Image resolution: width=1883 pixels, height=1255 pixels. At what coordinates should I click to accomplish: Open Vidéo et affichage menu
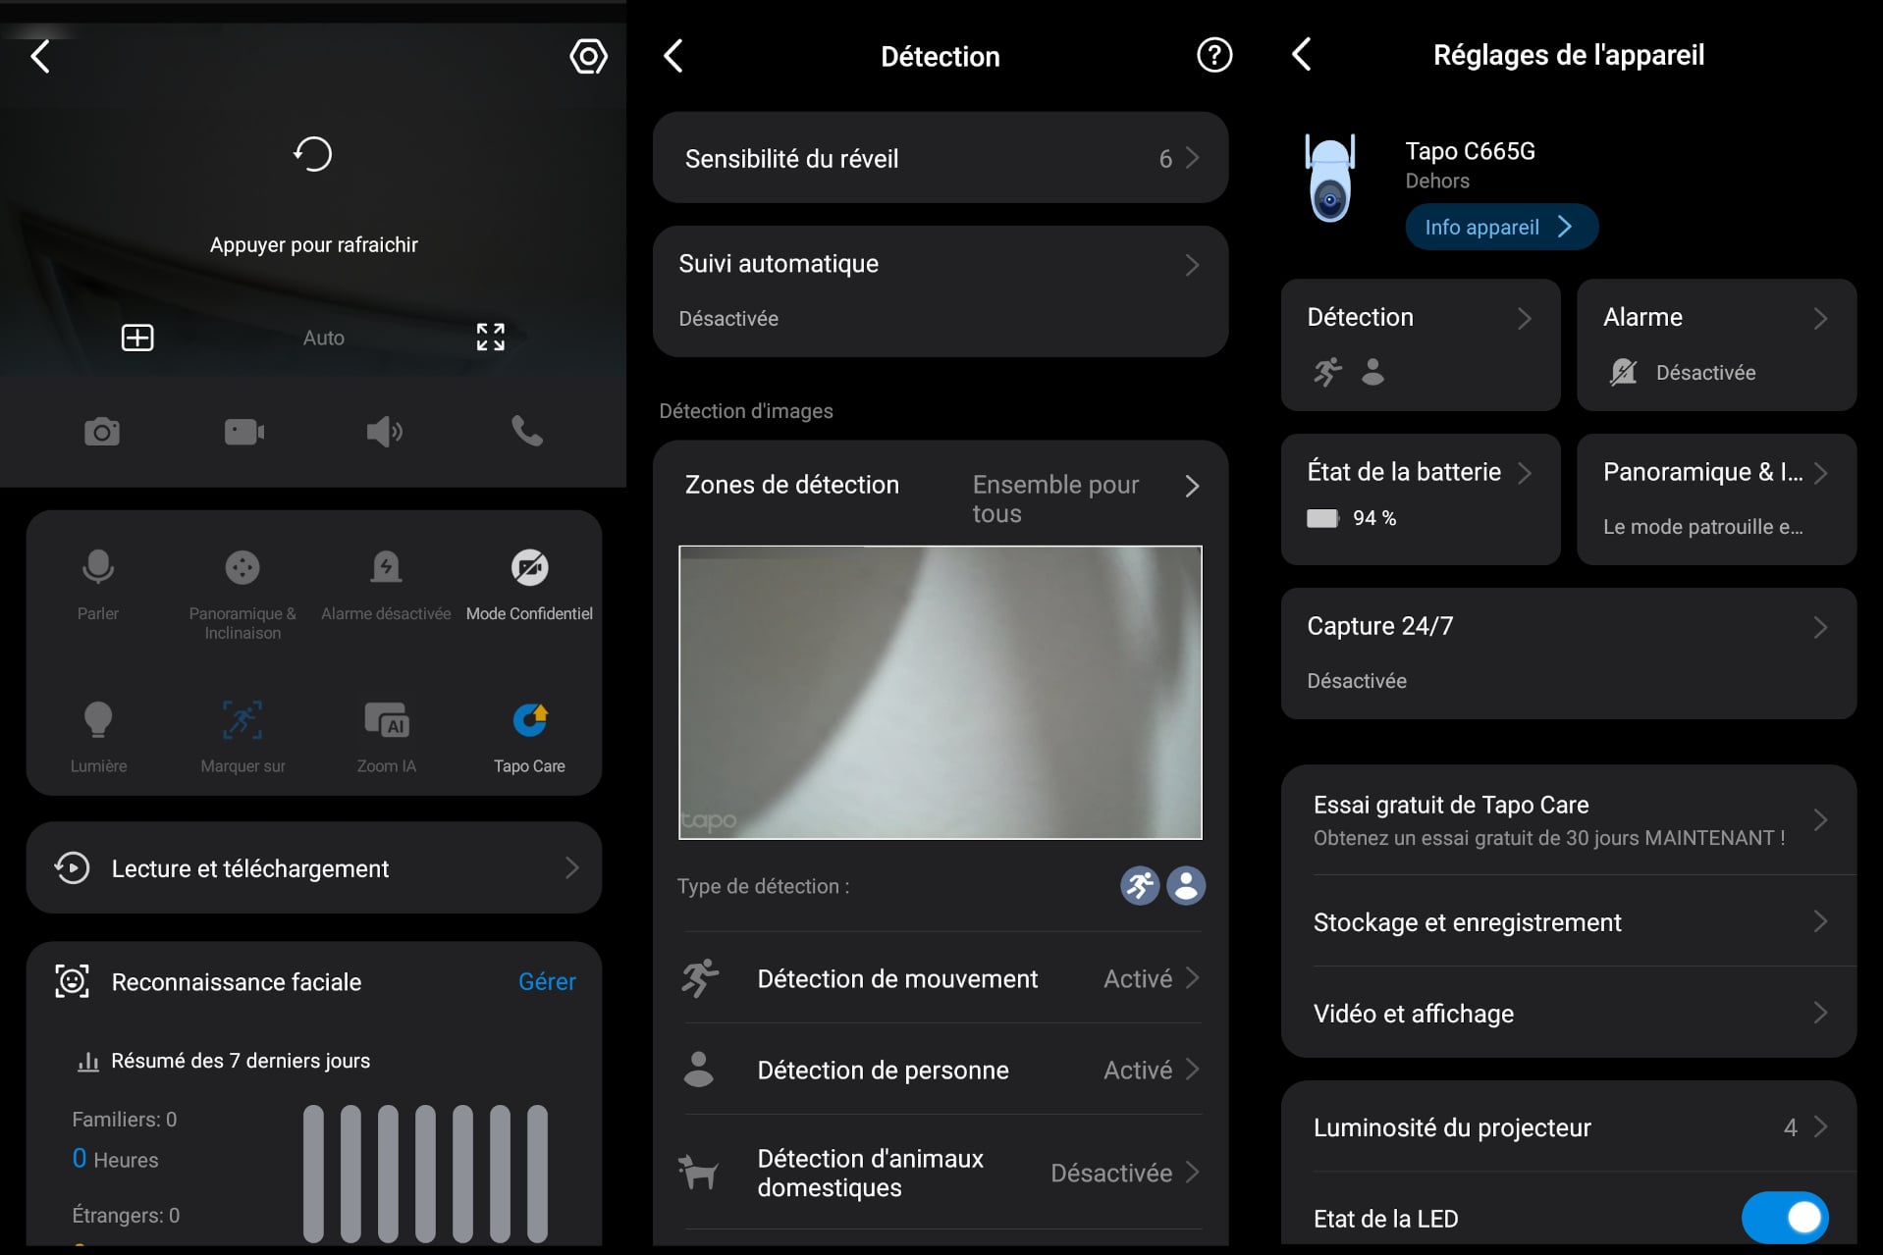point(1568,1013)
